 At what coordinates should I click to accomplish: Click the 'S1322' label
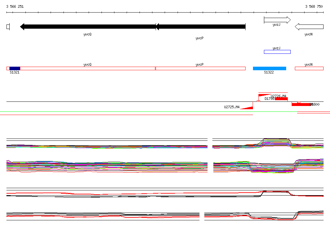pyautogui.click(x=269, y=72)
